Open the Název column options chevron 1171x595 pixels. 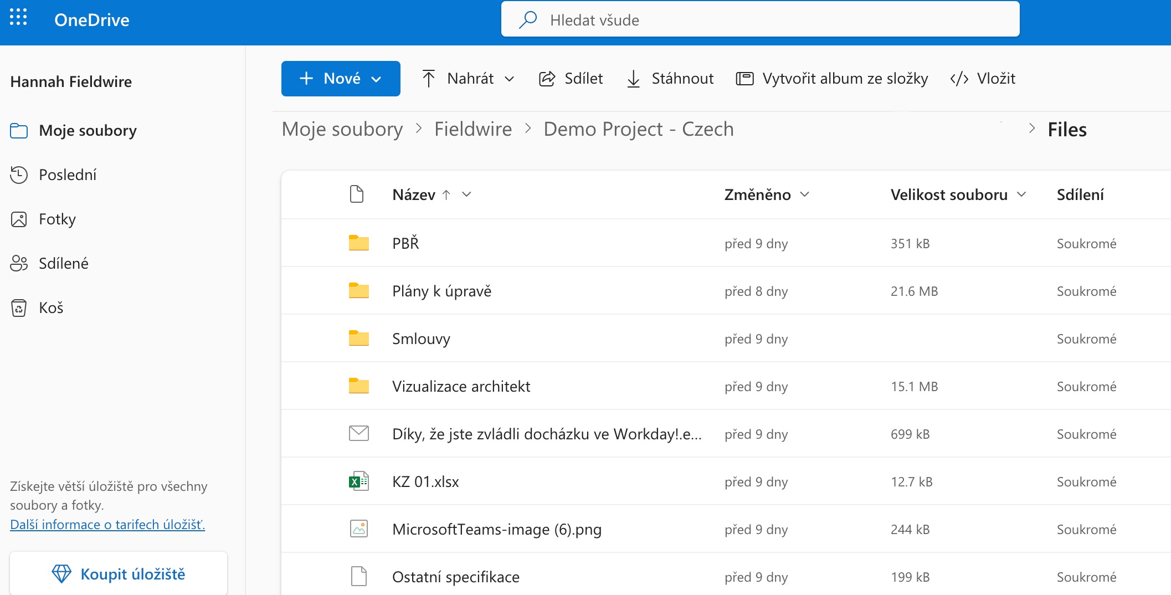point(466,194)
